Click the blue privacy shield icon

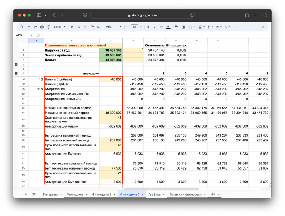(85, 15)
